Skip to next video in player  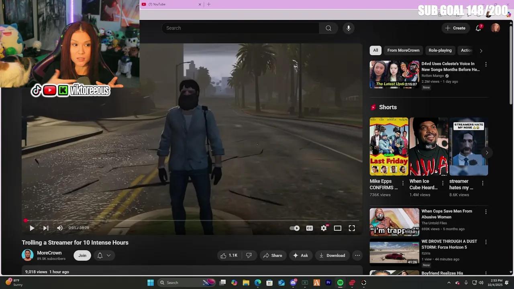(46, 228)
